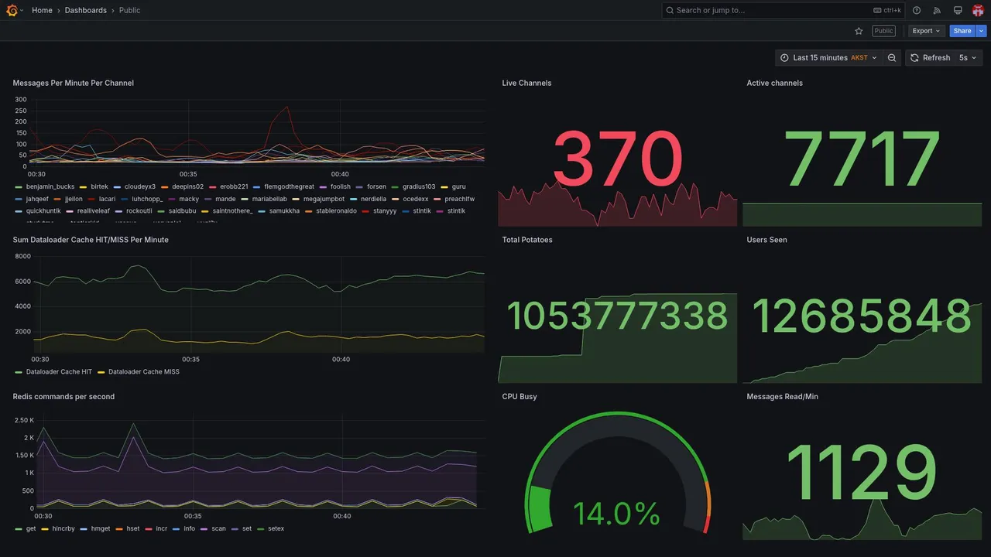Open the Export dropdown menu

(x=926, y=31)
